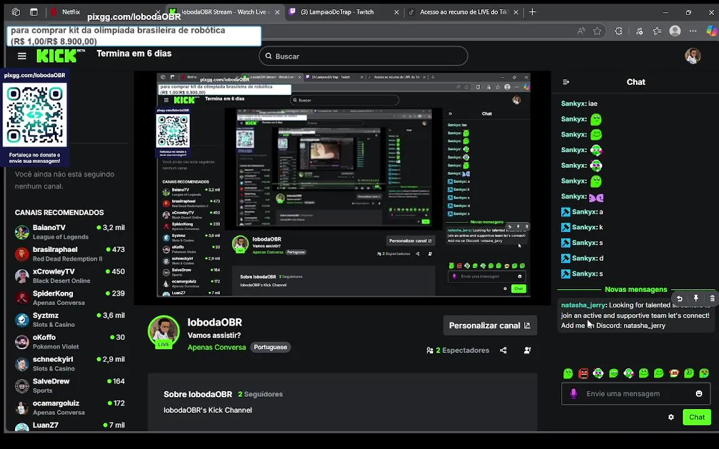The height and width of the screenshot is (449, 719).
Task: Pin natasha_jerry's chat message
Action: 696,298
